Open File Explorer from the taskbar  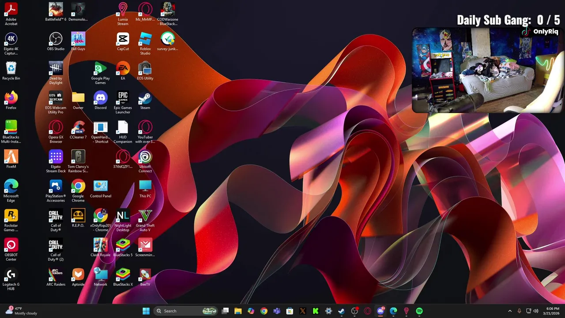(238, 311)
